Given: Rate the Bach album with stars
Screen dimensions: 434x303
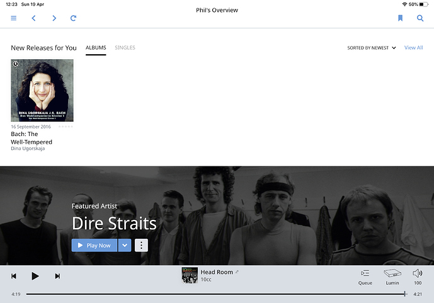Looking at the screenshot, I should [66, 127].
